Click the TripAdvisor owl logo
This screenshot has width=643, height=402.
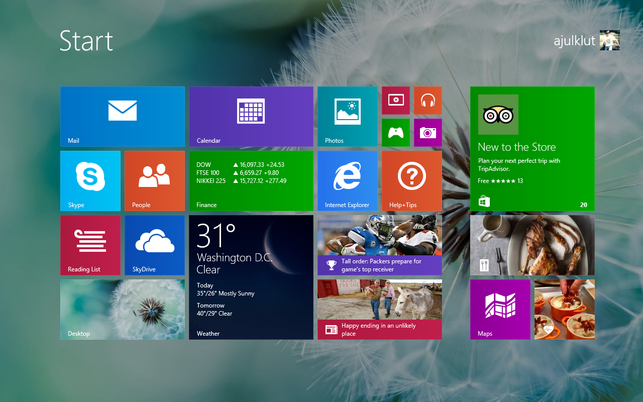[x=498, y=115]
